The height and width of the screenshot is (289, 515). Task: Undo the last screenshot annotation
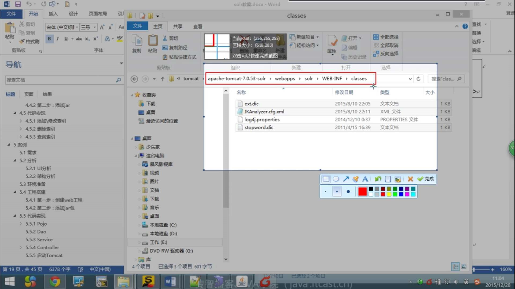coord(378,179)
